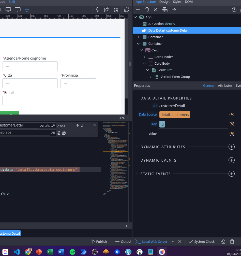Open the Design tab
Viewport: 241px width, 256px height.
164,2
